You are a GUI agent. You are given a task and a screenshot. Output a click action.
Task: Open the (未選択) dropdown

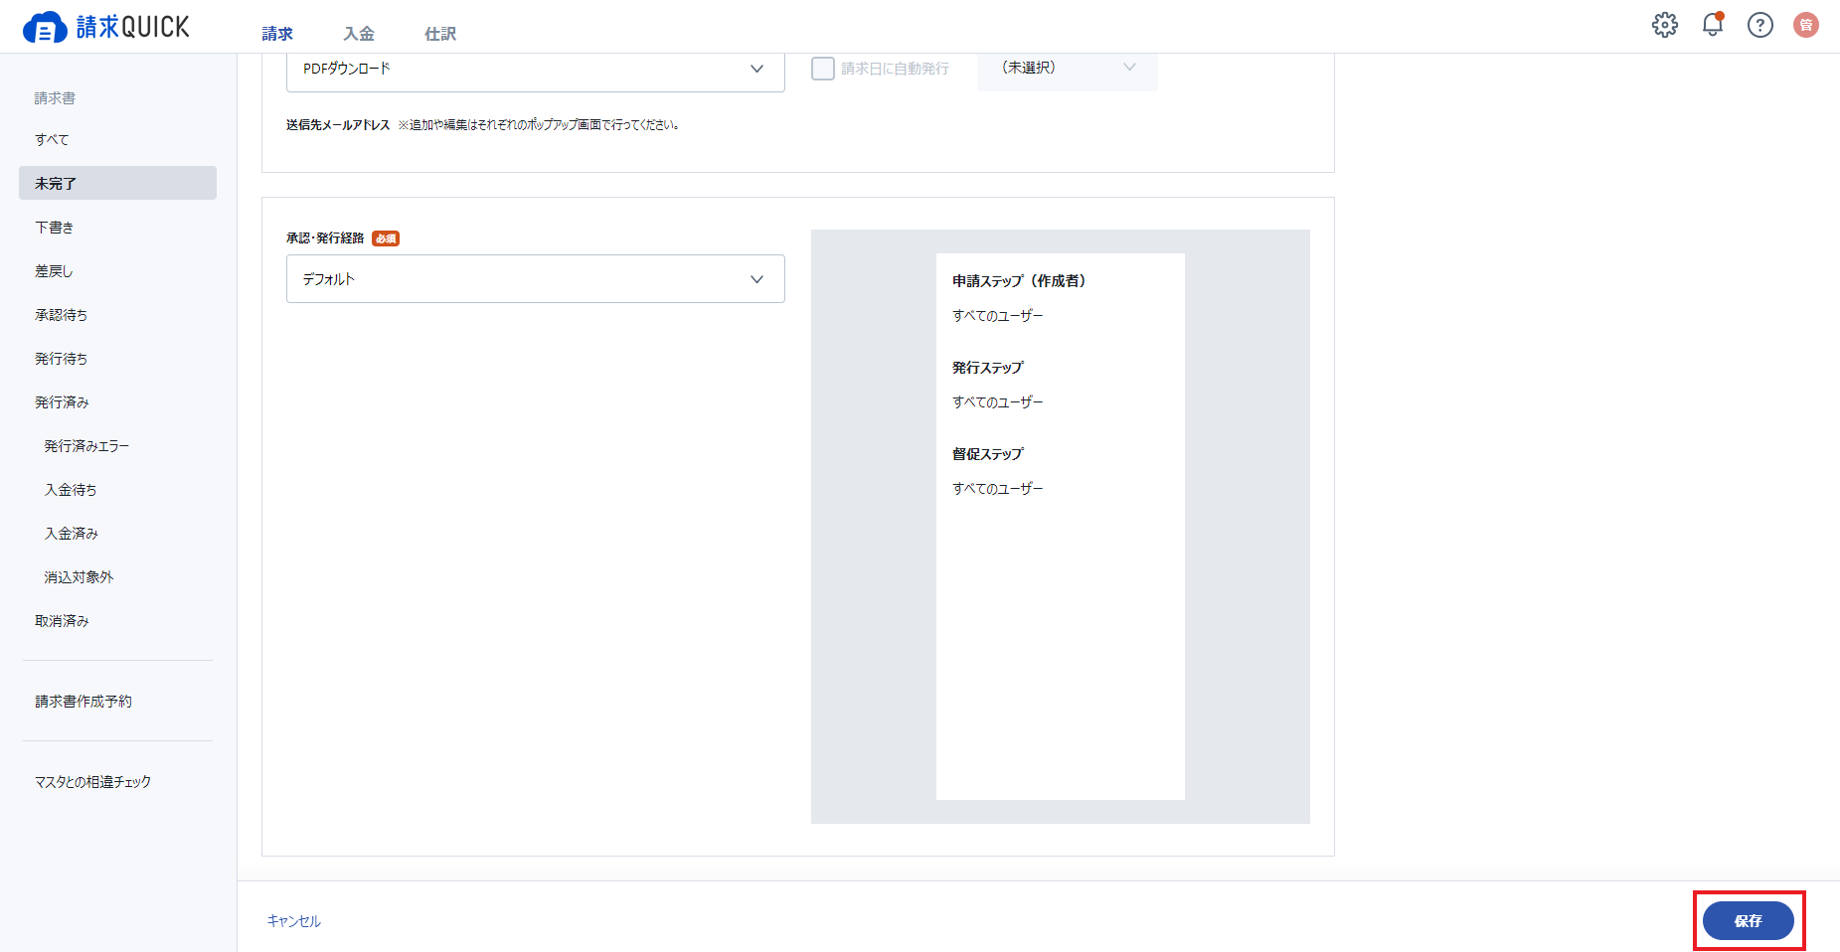(x=1068, y=69)
